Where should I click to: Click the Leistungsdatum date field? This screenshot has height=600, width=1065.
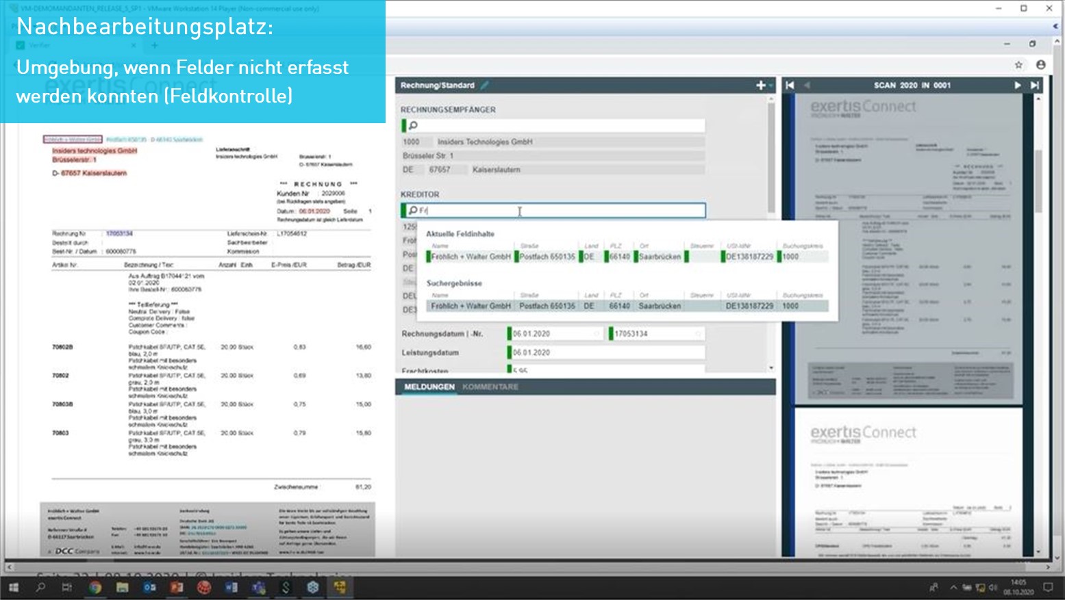pos(606,353)
